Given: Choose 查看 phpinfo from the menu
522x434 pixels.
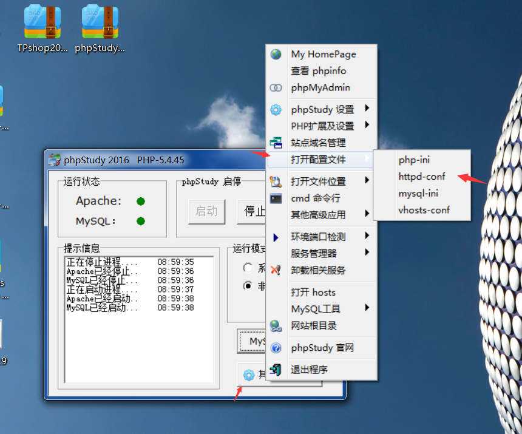Looking at the screenshot, I should point(322,70).
